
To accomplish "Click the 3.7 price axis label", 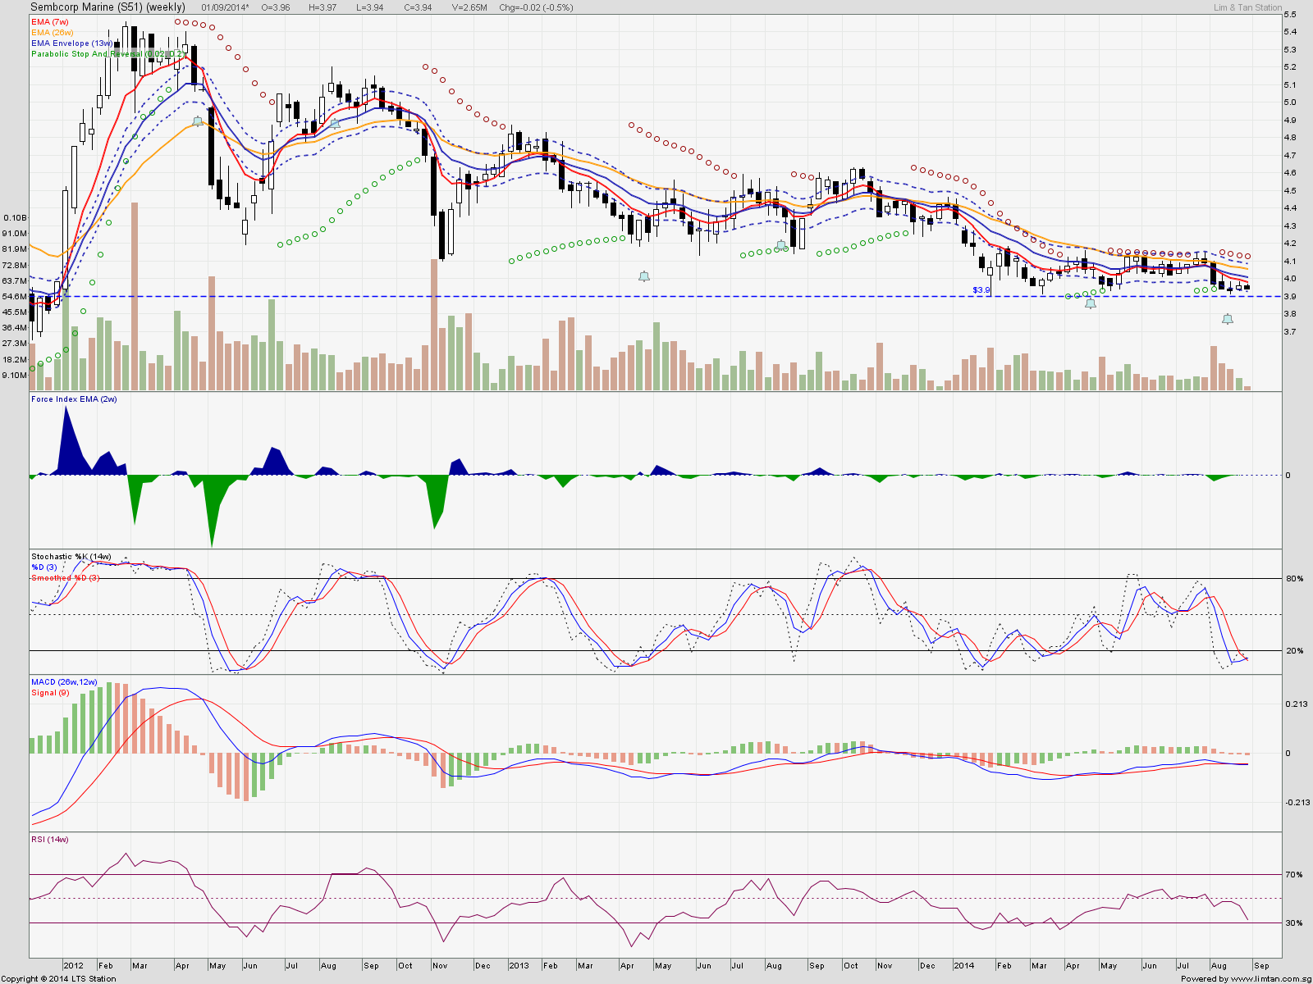I will [1290, 332].
